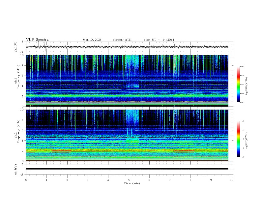261x202 pixels.
Task: Click the "Time (min)" axis title
Action: pos(132,183)
